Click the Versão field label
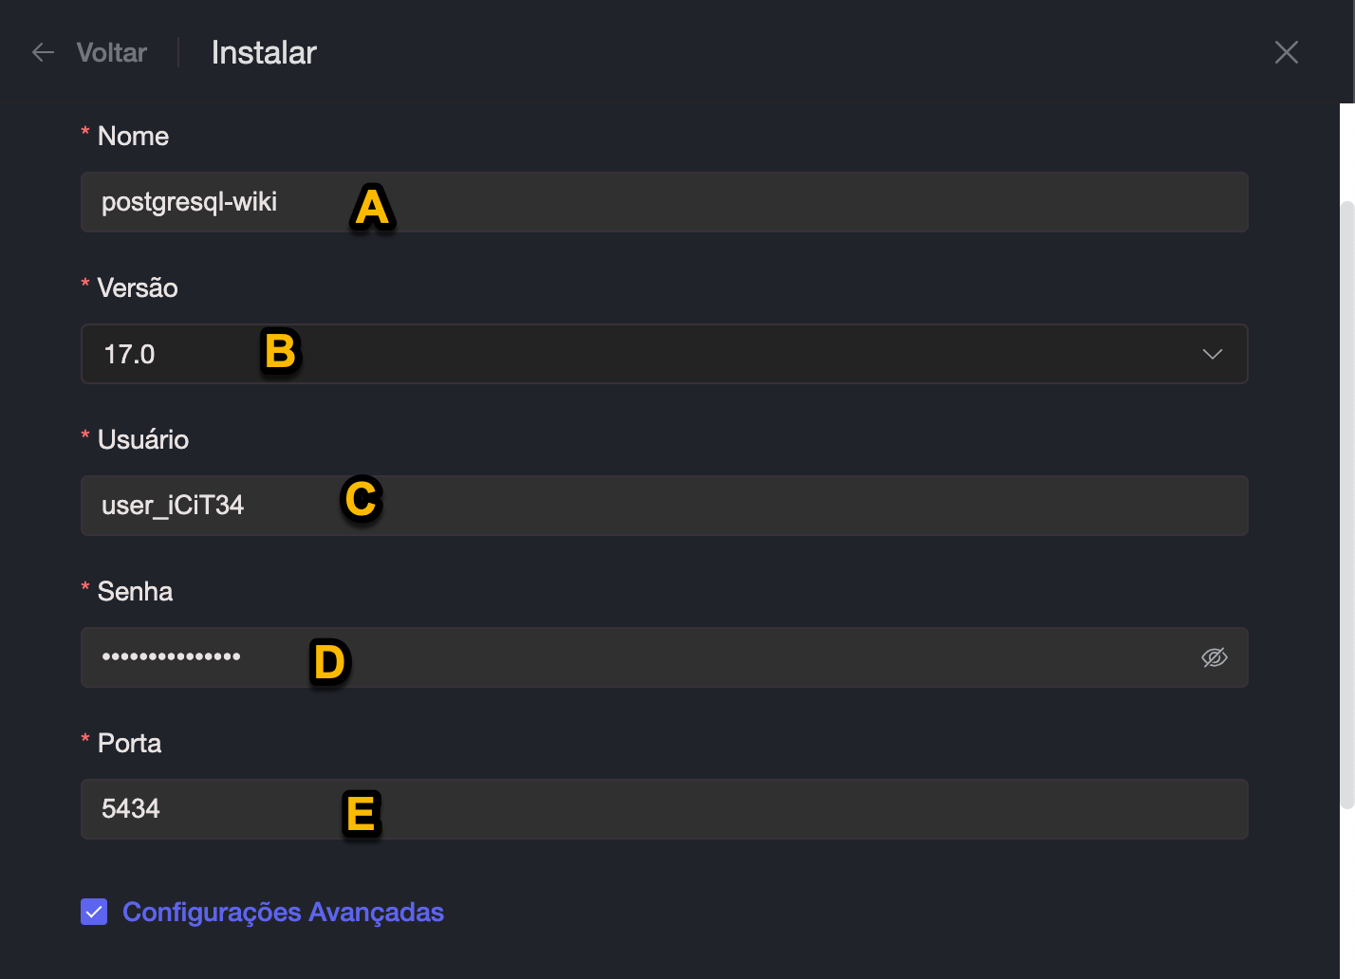This screenshot has width=1355, height=979. (x=138, y=288)
